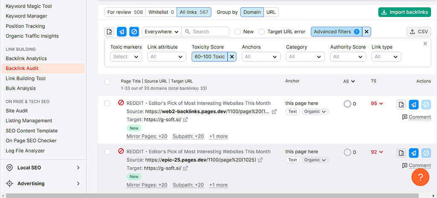Remove the 60–100 Toxic filter
437x198 pixels.
pos(232,57)
